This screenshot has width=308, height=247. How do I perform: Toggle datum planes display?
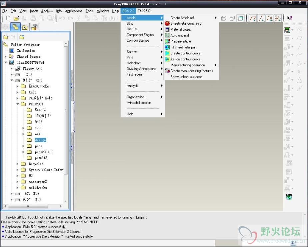pyautogui.click(x=253, y=18)
